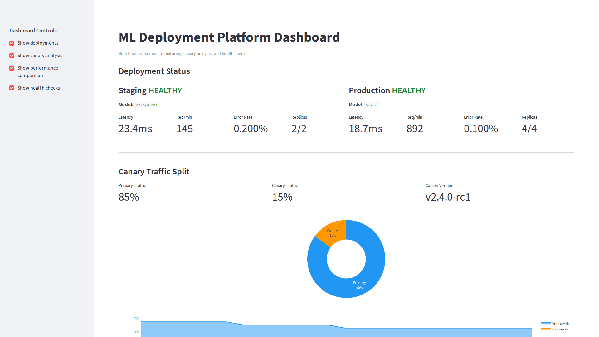
Task: Click the blue Primary % legend swatch
Action: pos(546,323)
